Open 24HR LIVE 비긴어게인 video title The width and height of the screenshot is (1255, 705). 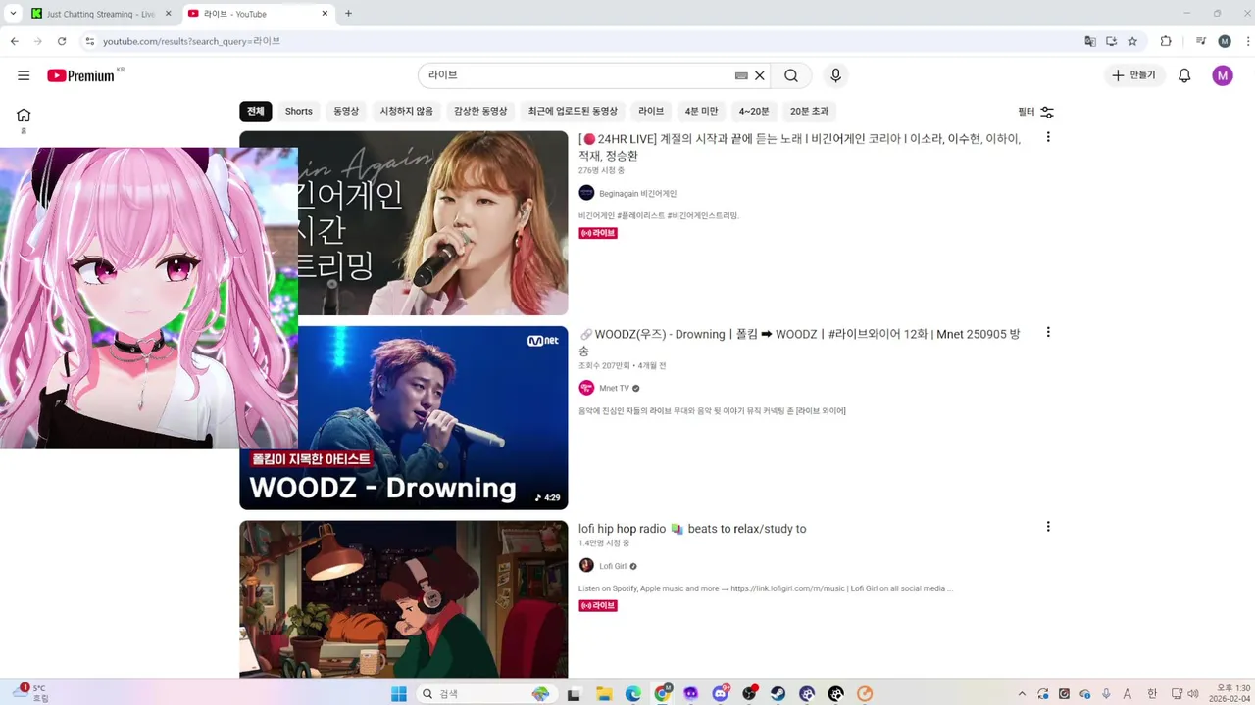(799, 147)
